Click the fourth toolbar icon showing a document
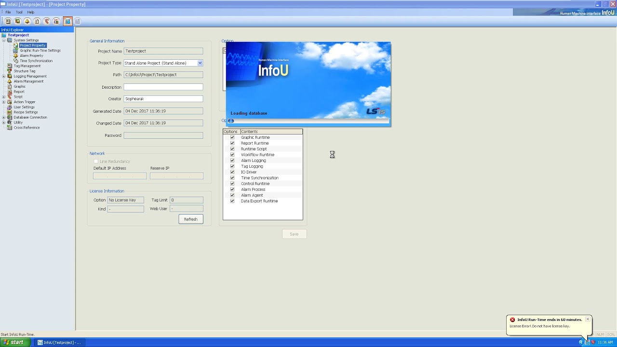 click(37, 21)
